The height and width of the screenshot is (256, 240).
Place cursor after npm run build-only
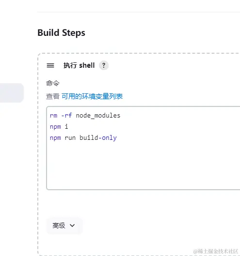click(117, 138)
